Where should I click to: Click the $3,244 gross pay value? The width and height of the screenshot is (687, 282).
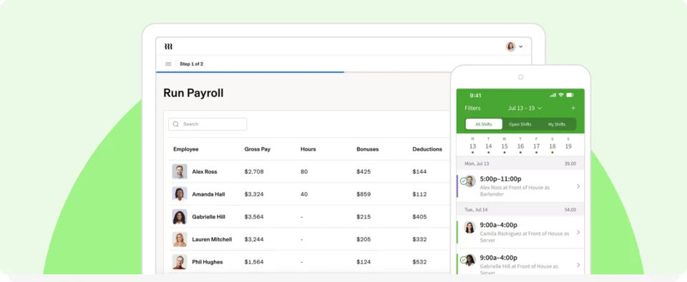click(x=254, y=240)
